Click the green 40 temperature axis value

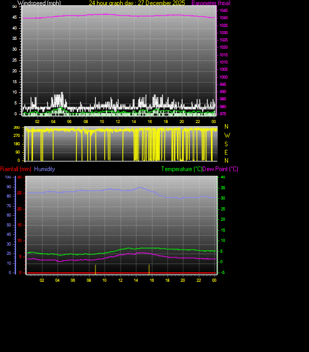(x=223, y=177)
